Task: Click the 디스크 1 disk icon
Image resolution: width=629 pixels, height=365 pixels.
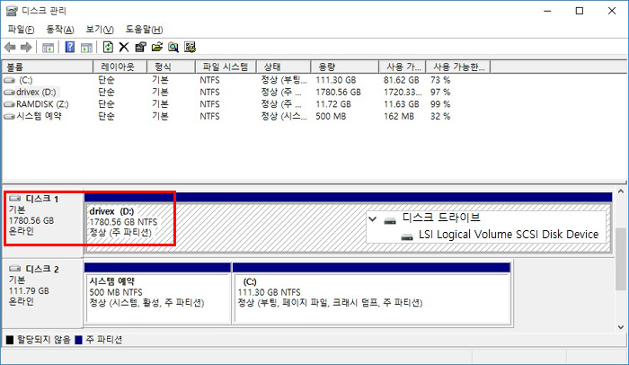Action: (15, 198)
